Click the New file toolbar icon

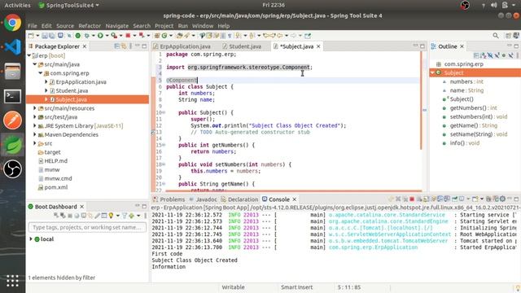pyautogui.click(x=31, y=36)
